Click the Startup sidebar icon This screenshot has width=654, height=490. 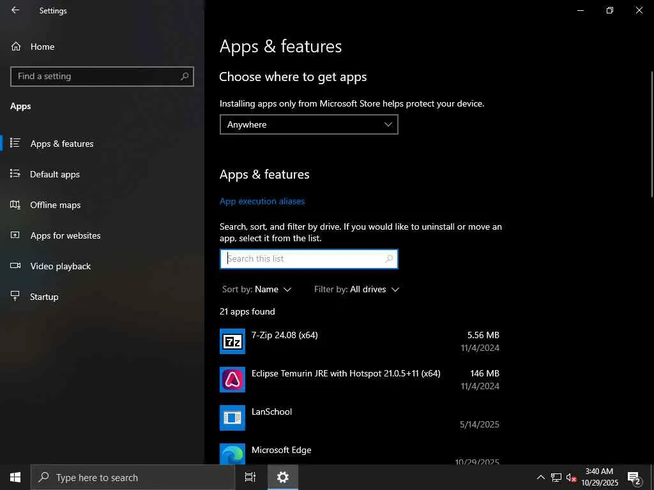click(x=15, y=296)
